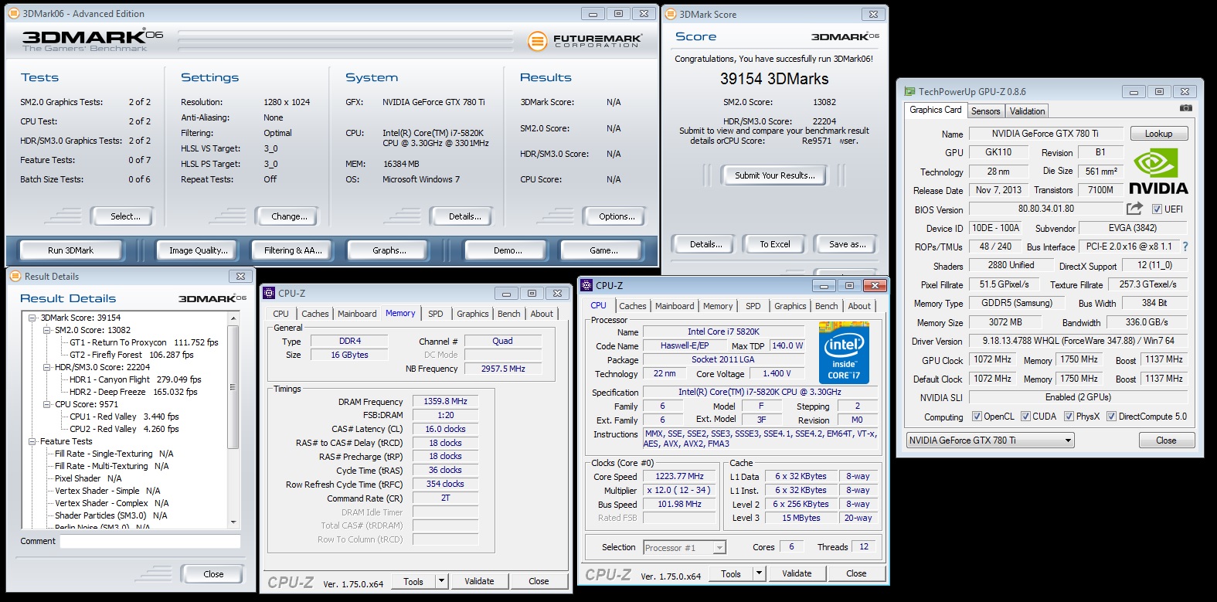Click the Lookup button in GPU-Z
The height and width of the screenshot is (602, 1217).
pos(1158,134)
